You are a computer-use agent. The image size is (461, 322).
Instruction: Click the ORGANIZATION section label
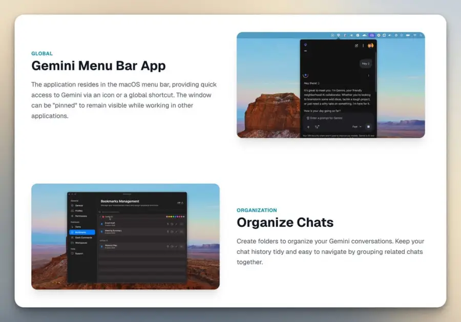[257, 210]
